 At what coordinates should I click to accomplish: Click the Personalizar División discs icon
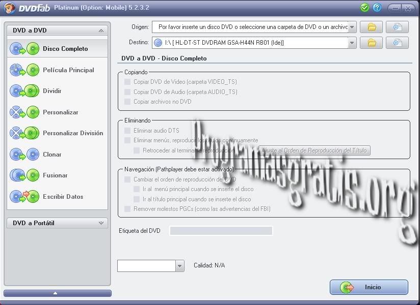(x=24, y=133)
